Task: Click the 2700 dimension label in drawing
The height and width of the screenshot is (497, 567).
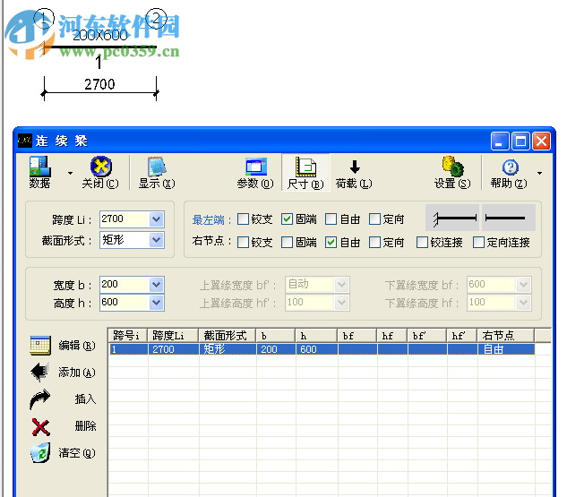Action: point(99,84)
